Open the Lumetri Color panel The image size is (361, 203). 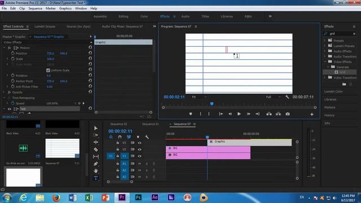click(333, 91)
